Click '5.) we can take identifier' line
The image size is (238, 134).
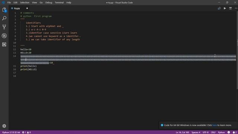(x=53, y=39)
